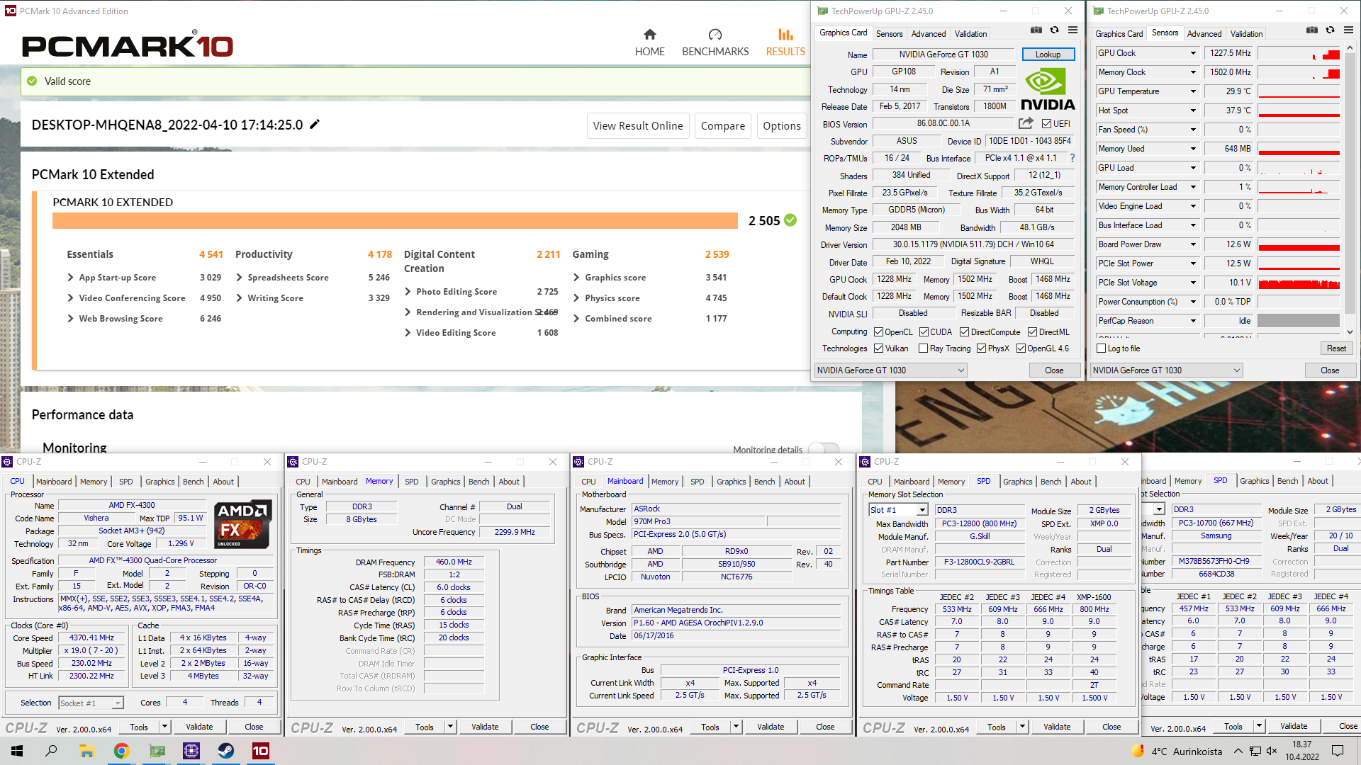Click GPU-Z Lookup button

pos(1048,55)
